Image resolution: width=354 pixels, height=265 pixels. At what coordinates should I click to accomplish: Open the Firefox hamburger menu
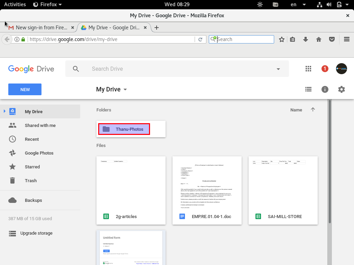(346, 39)
